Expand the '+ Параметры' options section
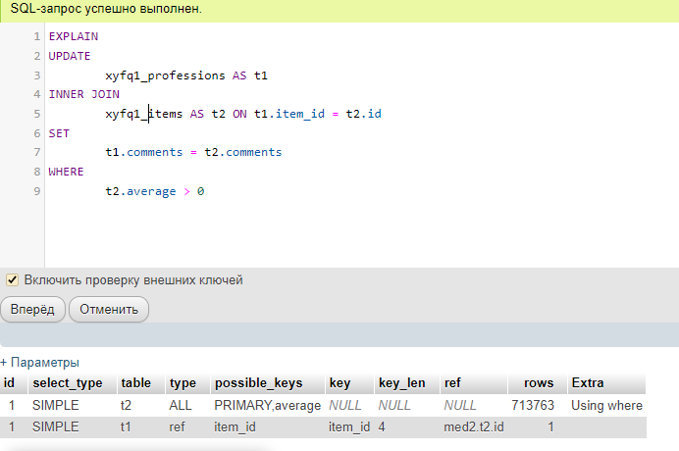Screen dimensions: 679x451 39,362
